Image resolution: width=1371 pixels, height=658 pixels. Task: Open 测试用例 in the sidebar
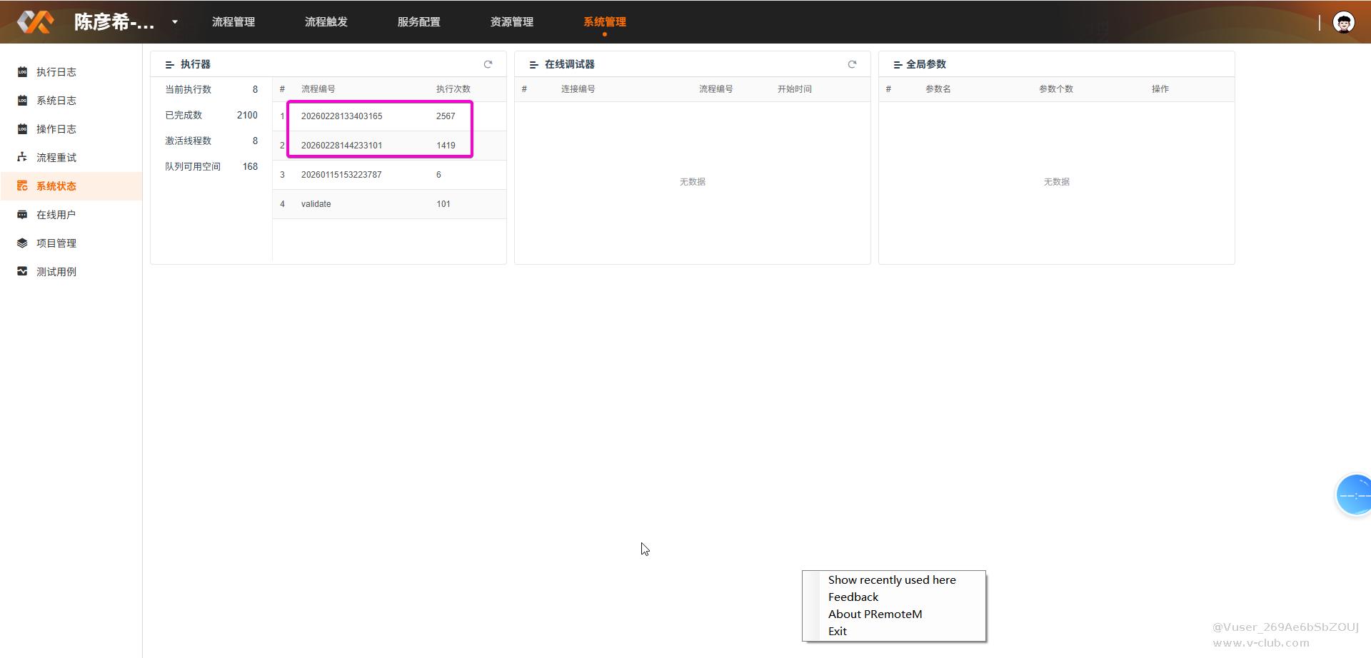(x=56, y=272)
